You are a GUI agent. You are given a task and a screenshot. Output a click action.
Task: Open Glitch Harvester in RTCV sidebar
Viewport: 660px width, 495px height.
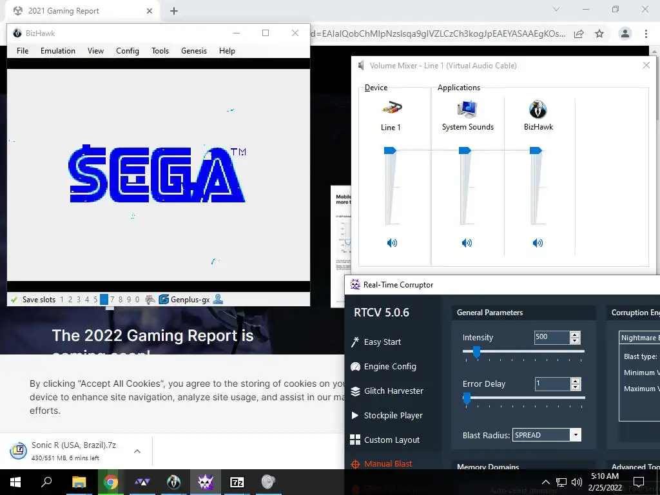point(387,391)
